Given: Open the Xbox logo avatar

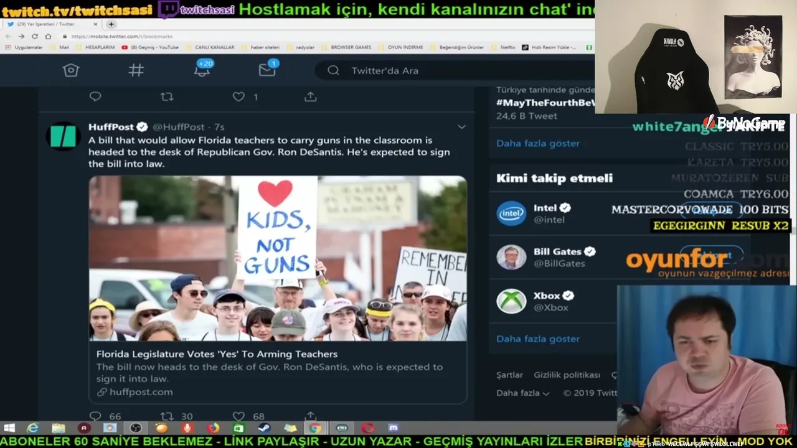Looking at the screenshot, I should (511, 301).
